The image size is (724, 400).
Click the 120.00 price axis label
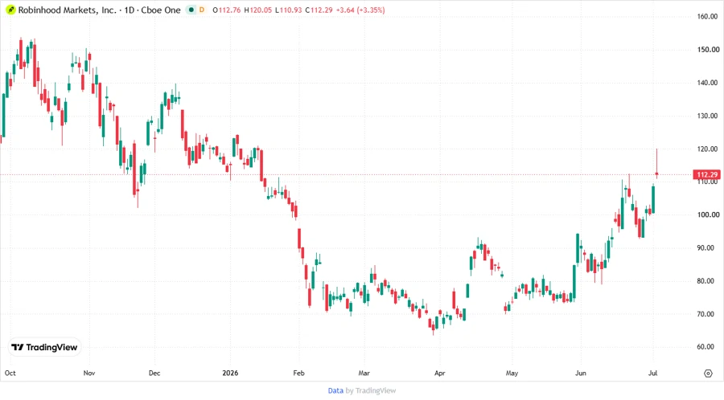708,149
